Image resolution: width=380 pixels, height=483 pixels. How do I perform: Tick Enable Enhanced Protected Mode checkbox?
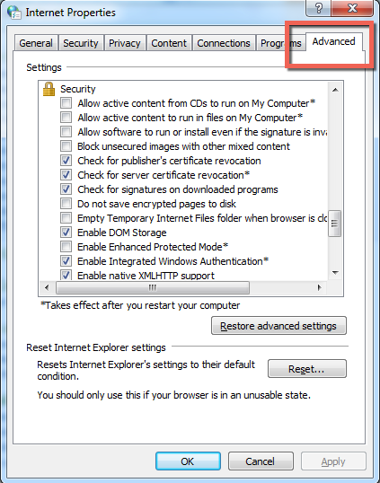[66, 247]
